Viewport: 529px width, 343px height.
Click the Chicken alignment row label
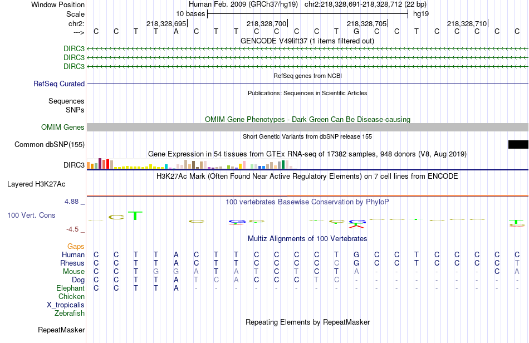click(x=71, y=296)
